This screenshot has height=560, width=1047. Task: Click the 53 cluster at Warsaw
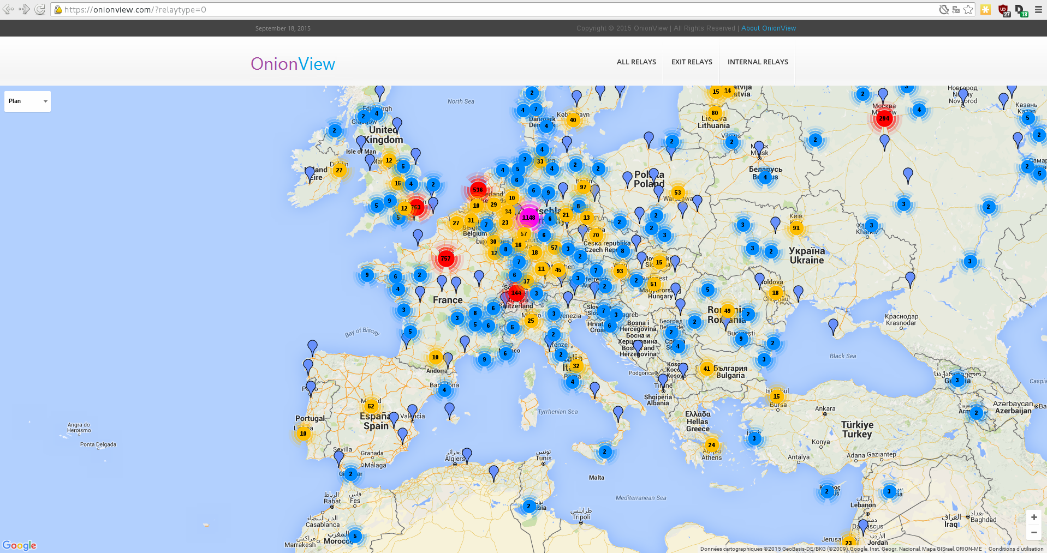pos(677,192)
